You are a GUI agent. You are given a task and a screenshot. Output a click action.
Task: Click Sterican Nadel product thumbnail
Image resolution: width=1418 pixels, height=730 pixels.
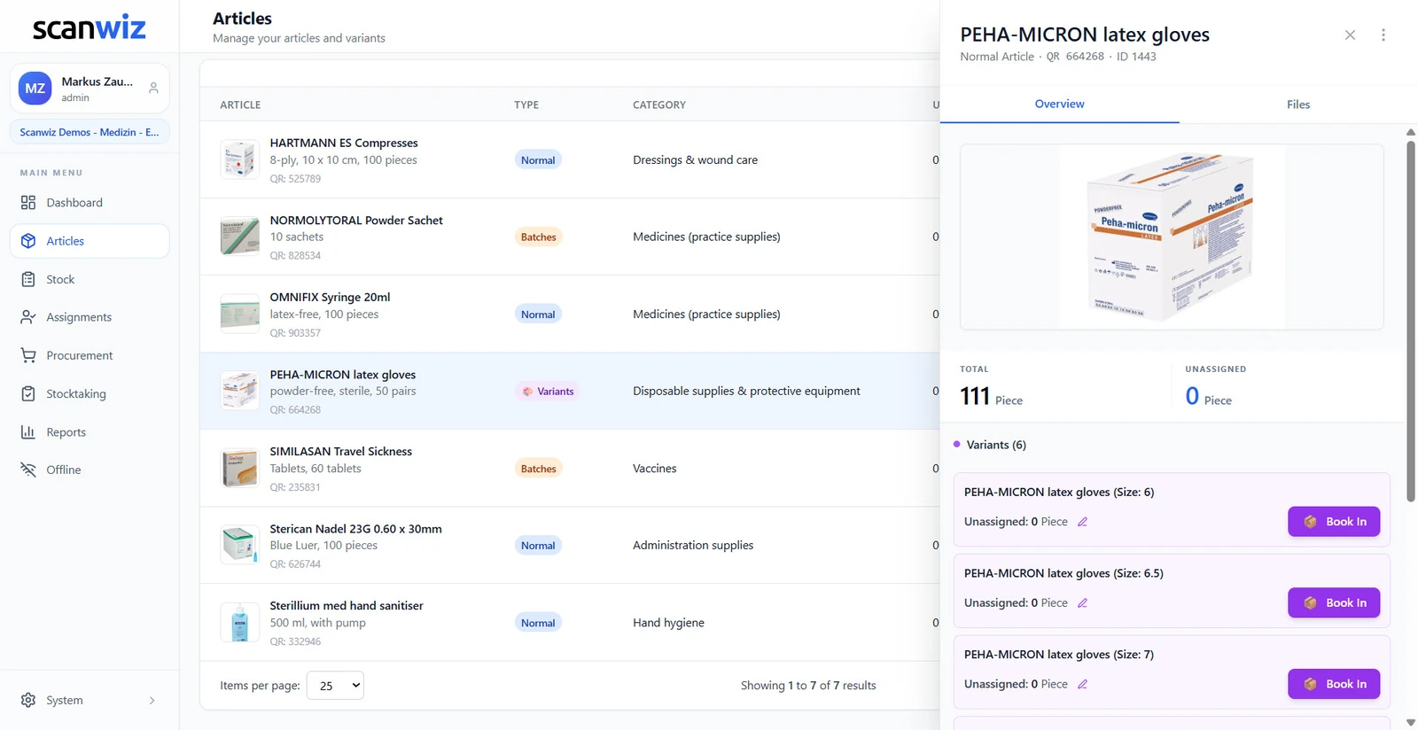coord(239,546)
